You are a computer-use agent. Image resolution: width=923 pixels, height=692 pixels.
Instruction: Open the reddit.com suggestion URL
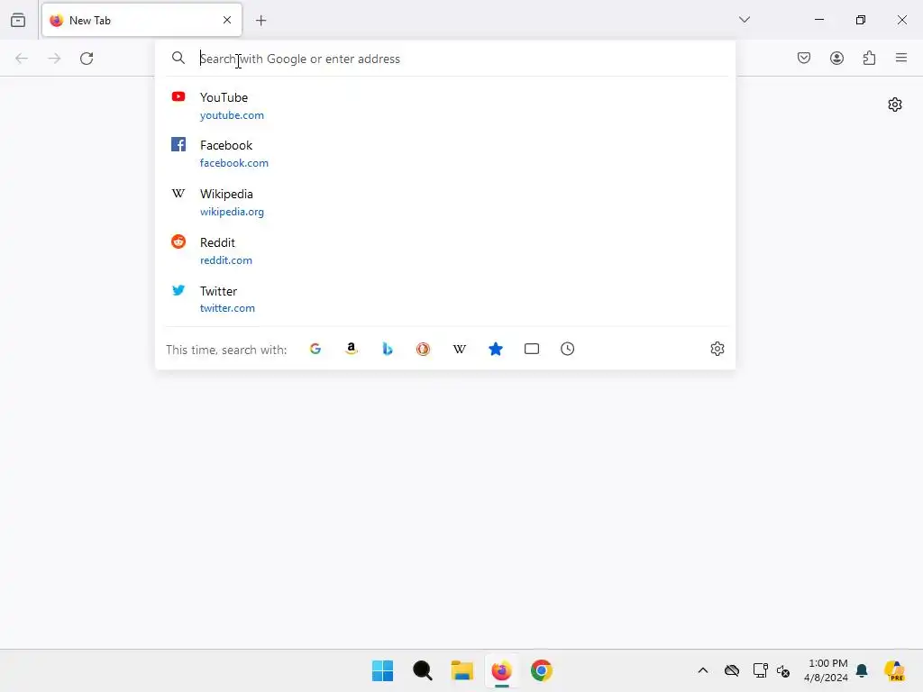pyautogui.click(x=226, y=260)
